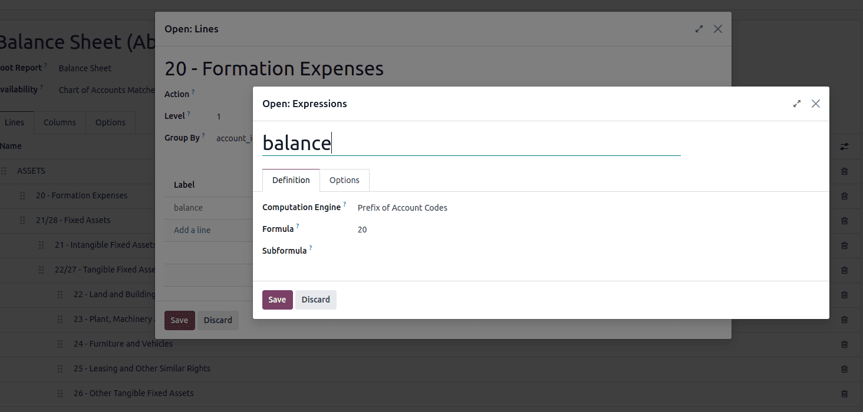Viewport: 863px width, 412px height.
Task: Close the Open: Expressions dialog
Action: pos(816,104)
